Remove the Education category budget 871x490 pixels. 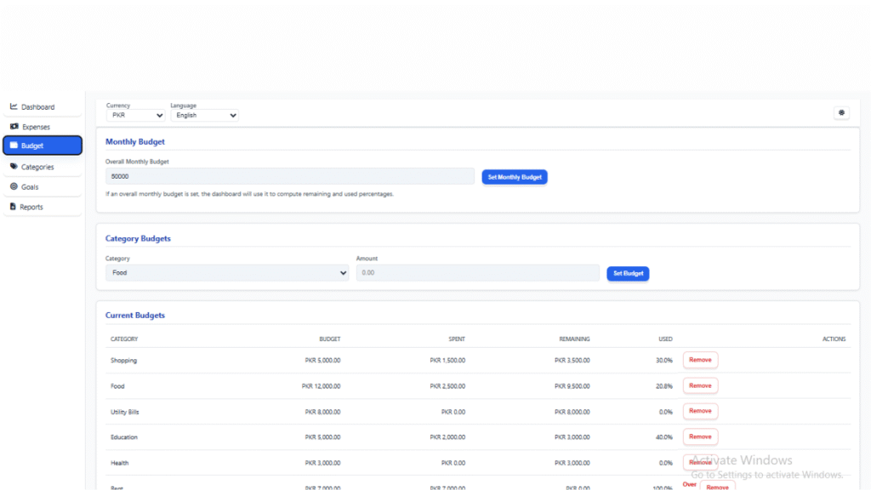[700, 436]
